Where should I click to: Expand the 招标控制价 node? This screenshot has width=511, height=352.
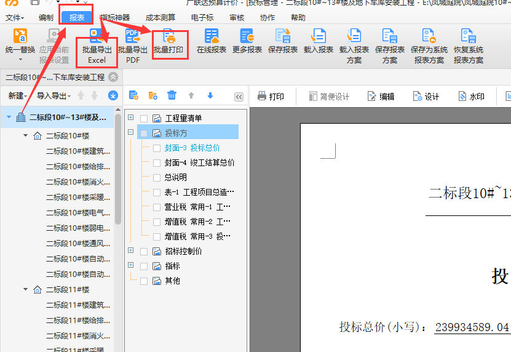tap(131, 250)
